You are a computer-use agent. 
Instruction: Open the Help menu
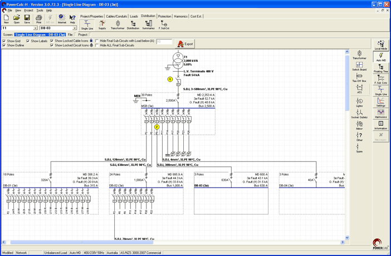click(49, 11)
